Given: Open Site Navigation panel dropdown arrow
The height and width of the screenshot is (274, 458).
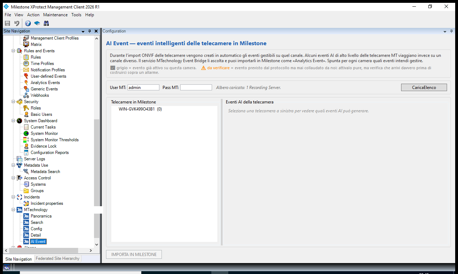Looking at the screenshot, I should 83,31.
